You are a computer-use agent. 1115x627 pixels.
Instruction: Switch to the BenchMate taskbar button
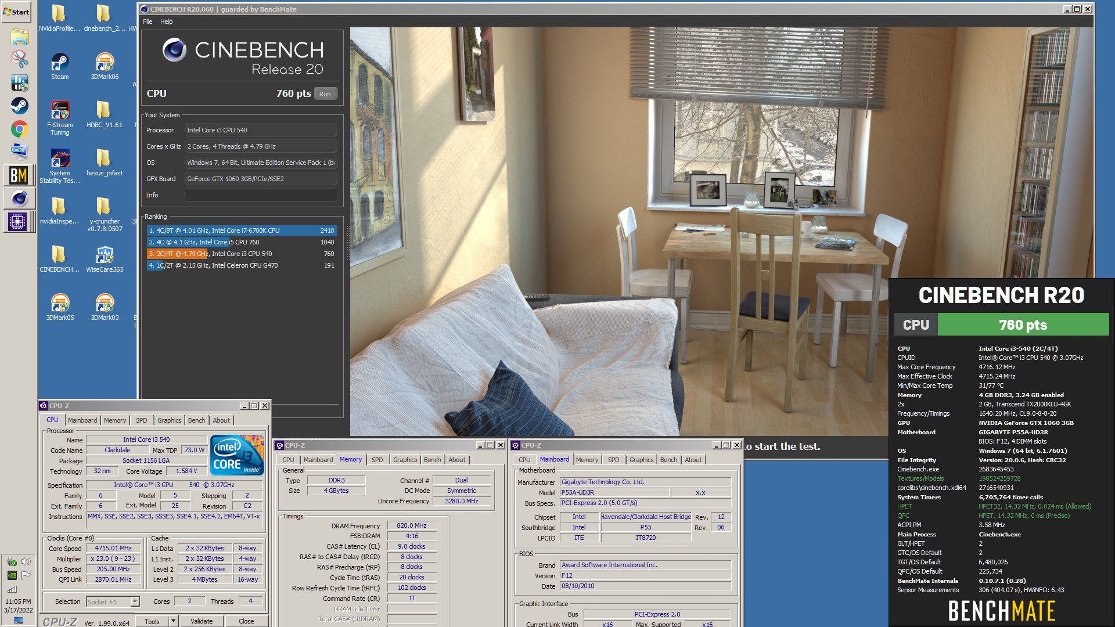point(19,175)
